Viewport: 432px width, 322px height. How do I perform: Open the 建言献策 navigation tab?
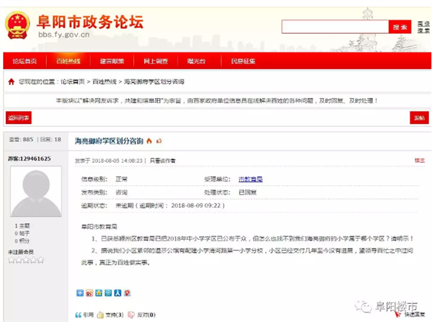click(x=112, y=62)
